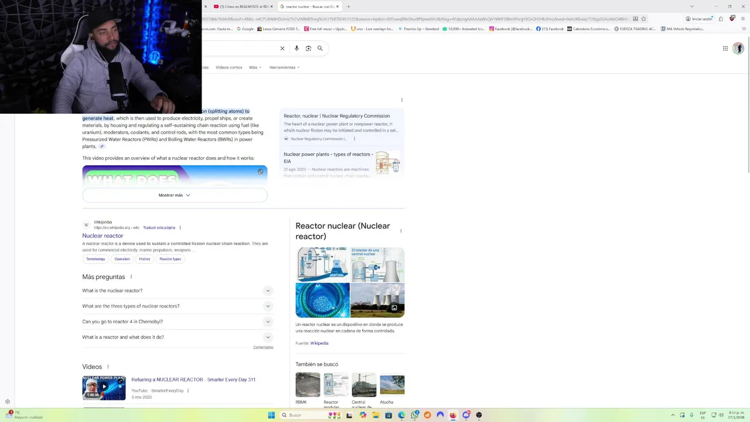Screen dimensions: 750x422
Task: Click the Operation chip under Wikipedia
Action: 122,259
